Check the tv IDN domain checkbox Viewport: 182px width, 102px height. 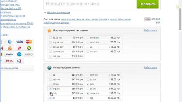pyautogui.click(x=88, y=89)
